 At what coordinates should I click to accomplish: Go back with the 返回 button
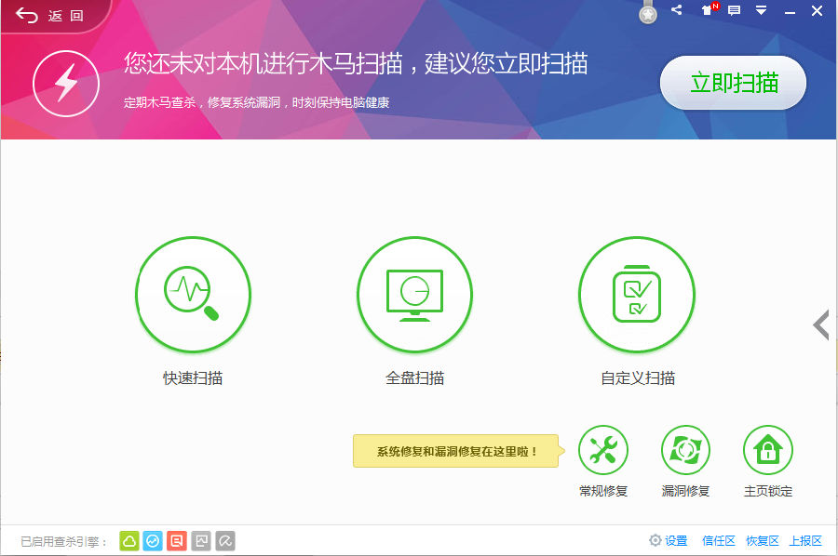(x=49, y=16)
